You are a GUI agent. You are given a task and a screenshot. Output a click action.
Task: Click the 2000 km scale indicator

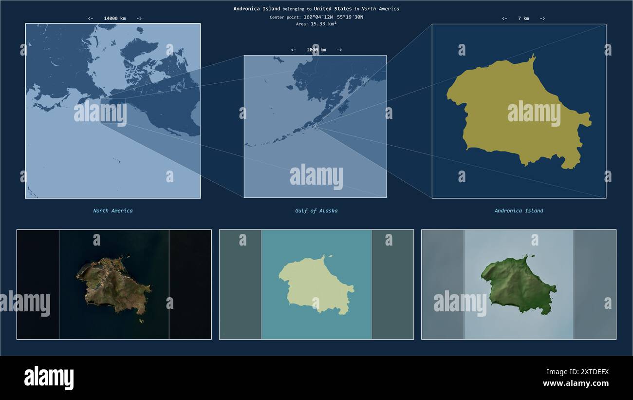[316, 50]
